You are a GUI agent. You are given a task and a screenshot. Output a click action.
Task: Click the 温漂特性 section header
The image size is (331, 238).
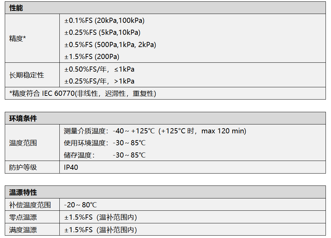point(23,192)
